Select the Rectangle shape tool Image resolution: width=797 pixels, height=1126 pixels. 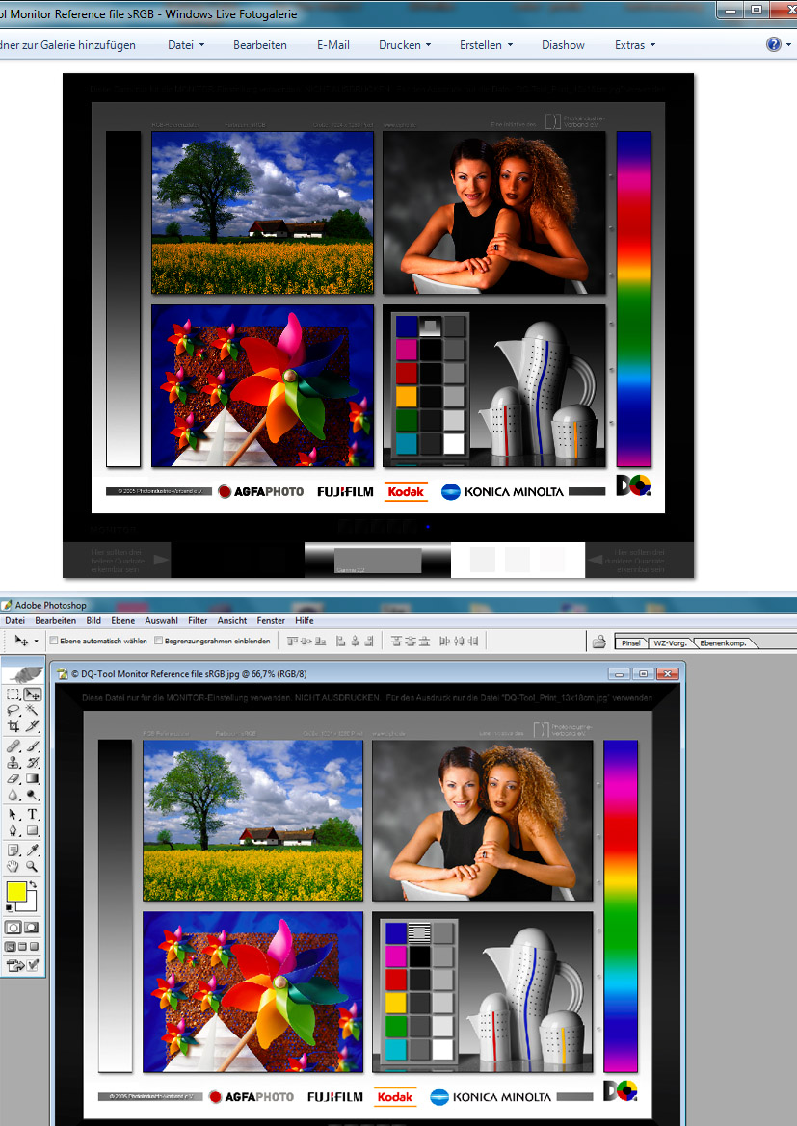[x=33, y=830]
